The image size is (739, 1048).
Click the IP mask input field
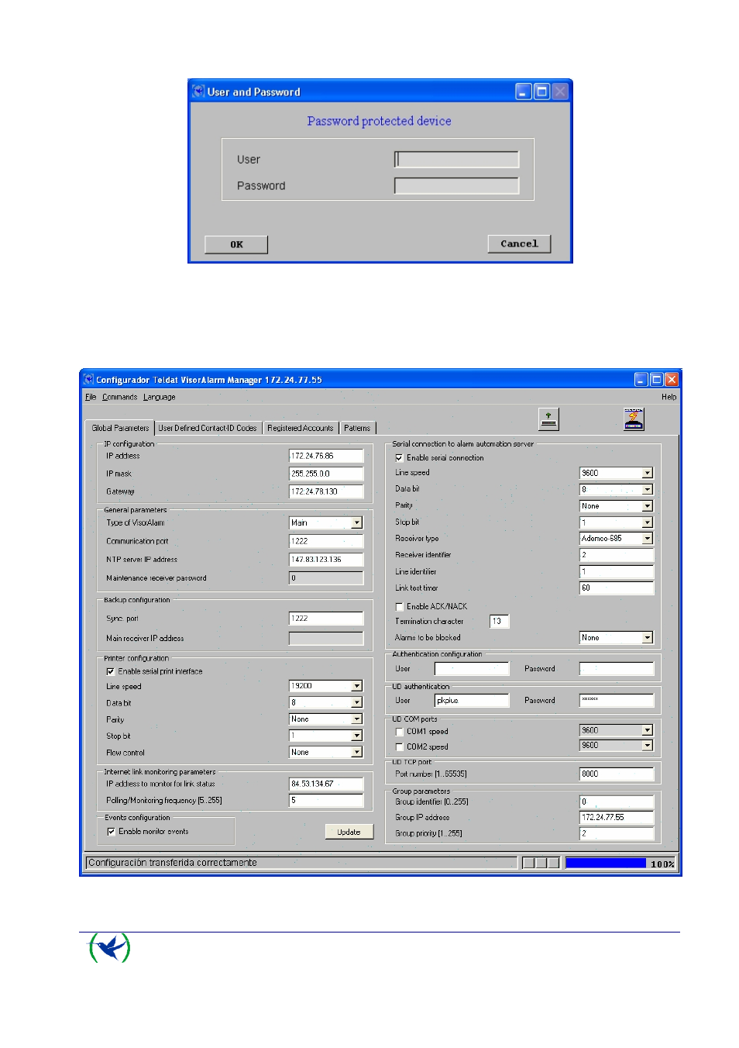[326, 474]
